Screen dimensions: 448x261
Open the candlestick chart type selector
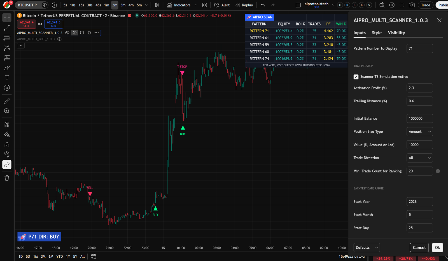tap(157, 5)
